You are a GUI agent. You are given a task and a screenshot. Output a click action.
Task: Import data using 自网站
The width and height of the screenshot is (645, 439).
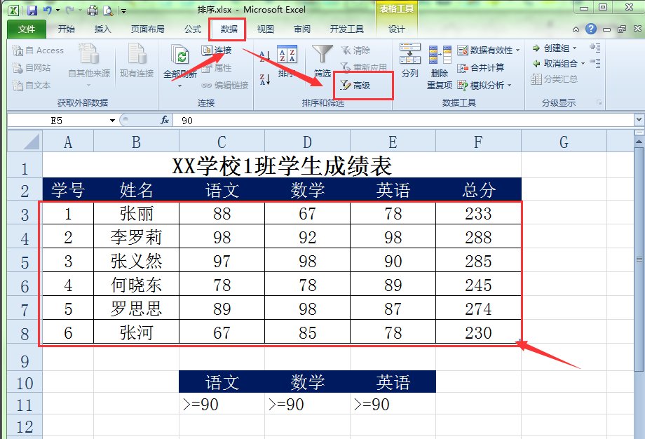[32, 67]
